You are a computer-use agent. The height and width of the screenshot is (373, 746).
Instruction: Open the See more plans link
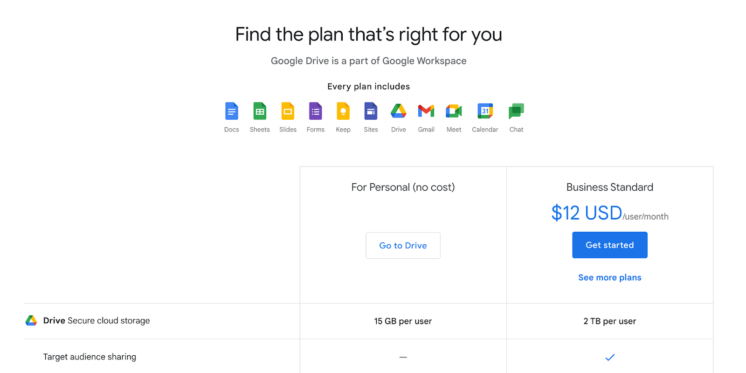point(609,277)
